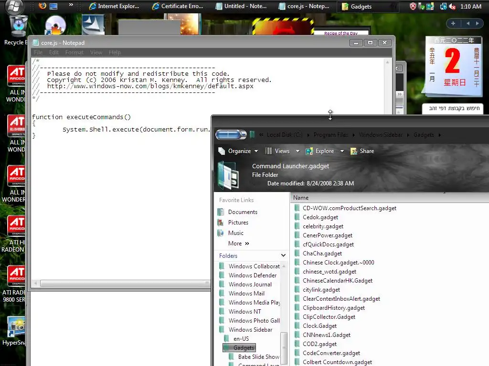Open the Windows Start orb

(x=14, y=6)
